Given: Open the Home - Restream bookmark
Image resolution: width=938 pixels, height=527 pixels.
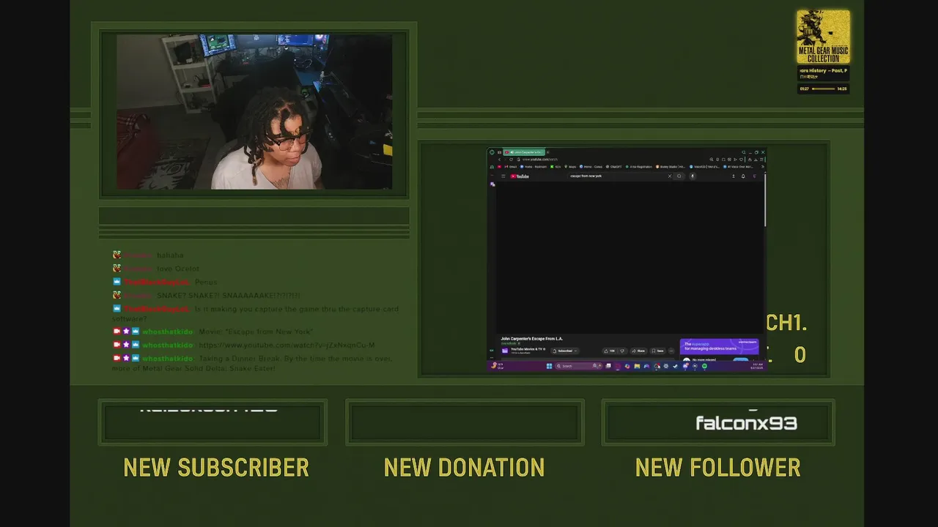Looking at the screenshot, I should pos(533,167).
